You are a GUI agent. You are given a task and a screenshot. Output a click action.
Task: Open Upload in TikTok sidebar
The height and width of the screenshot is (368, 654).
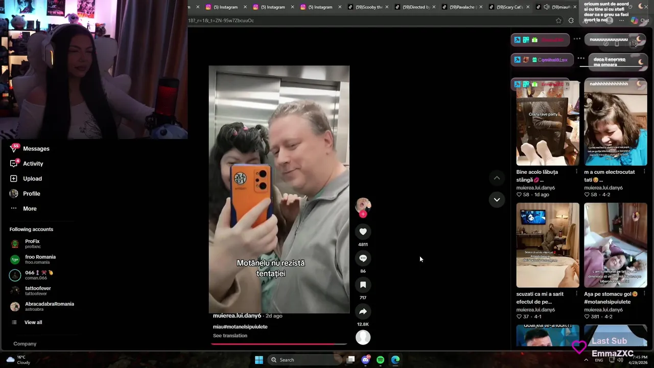pos(26,178)
